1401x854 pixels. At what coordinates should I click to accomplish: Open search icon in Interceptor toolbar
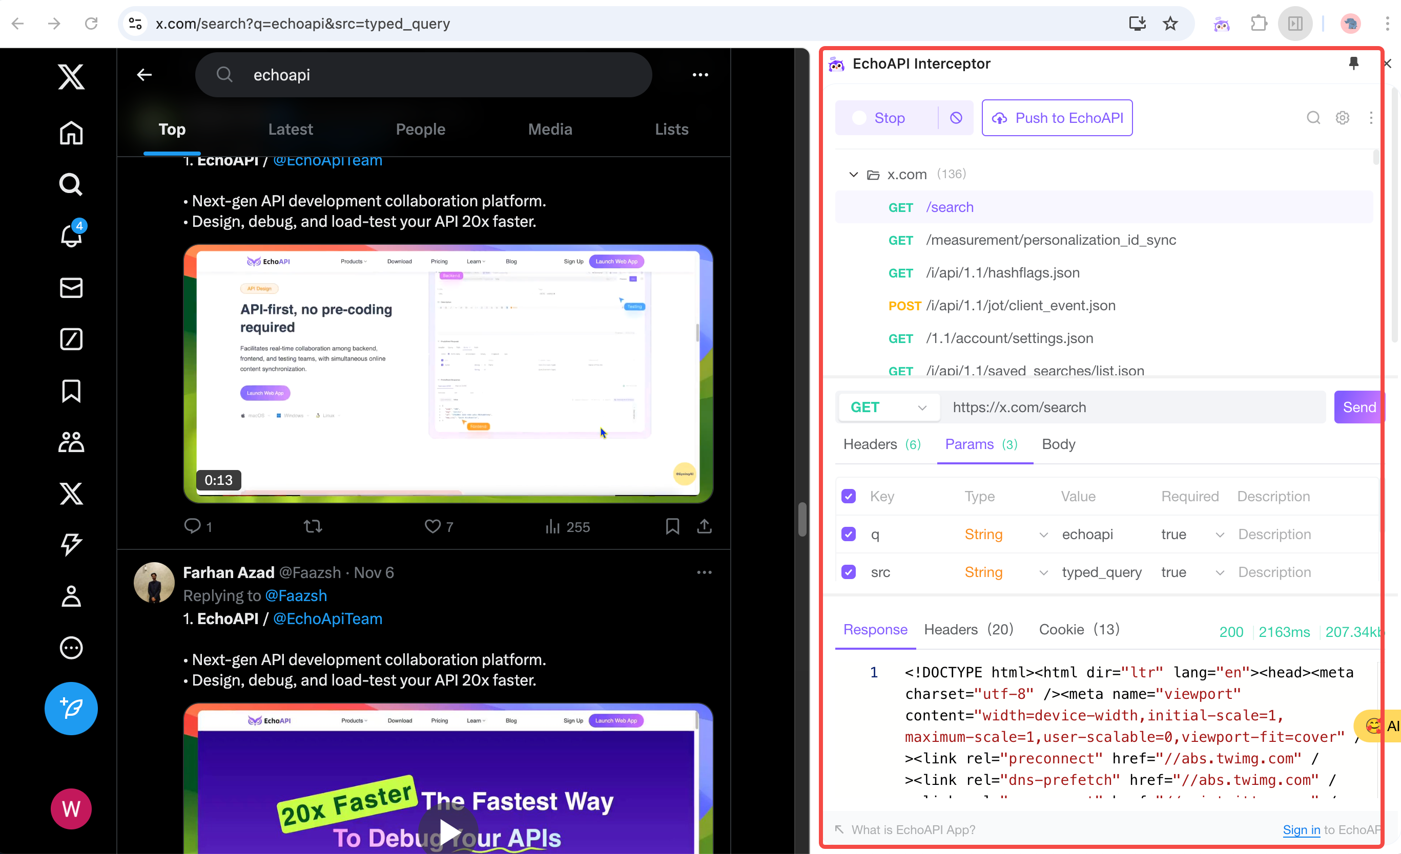pos(1313,118)
